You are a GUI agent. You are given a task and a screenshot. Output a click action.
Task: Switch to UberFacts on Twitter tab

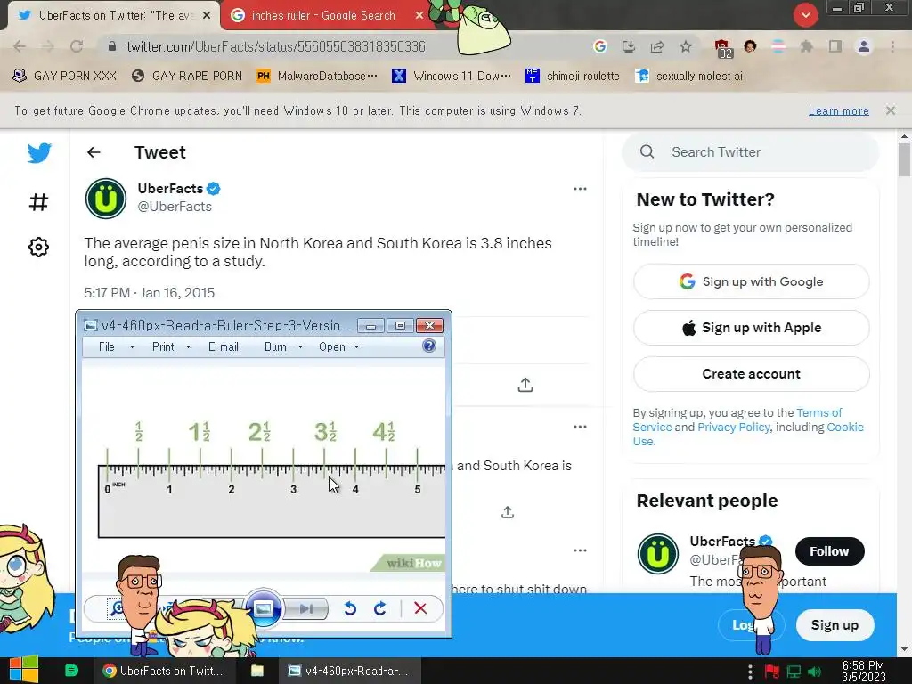click(x=114, y=16)
